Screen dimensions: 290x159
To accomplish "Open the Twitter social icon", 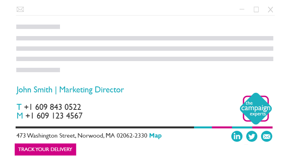I will coord(252,136).
